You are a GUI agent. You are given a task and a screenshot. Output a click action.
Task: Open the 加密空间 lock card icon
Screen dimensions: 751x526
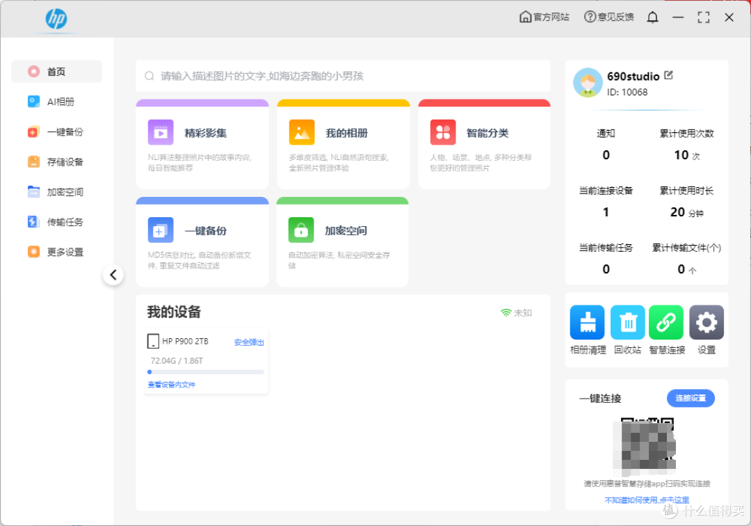point(301,230)
